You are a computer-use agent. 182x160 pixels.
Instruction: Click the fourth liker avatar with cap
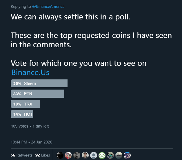pos(85,155)
